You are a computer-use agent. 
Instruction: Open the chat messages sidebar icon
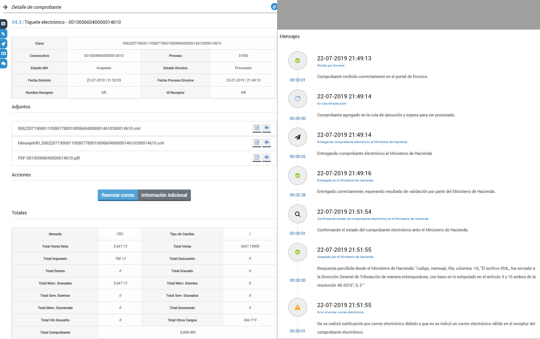point(3,63)
